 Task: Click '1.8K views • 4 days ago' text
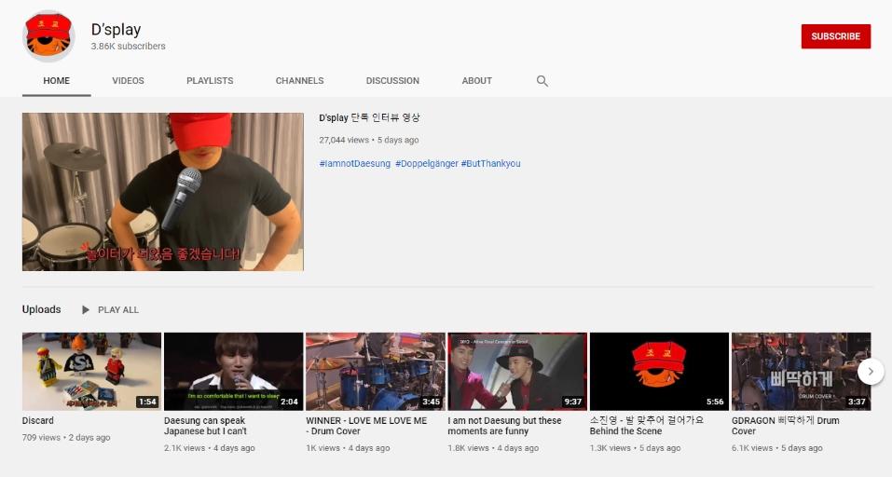coord(493,448)
